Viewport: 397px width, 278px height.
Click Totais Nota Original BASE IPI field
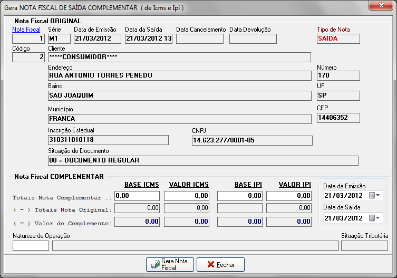(240, 208)
